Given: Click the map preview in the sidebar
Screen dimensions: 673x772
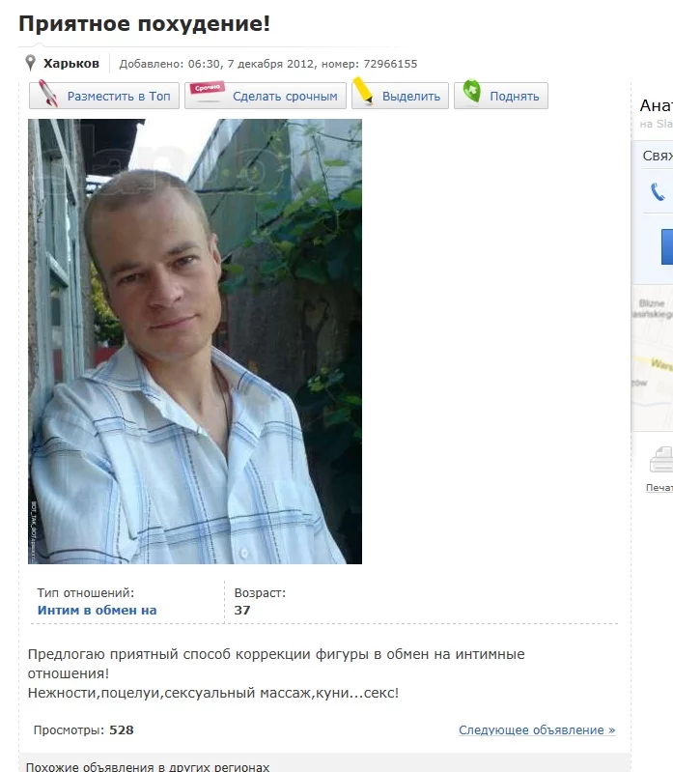Looking at the screenshot, I should point(653,357).
